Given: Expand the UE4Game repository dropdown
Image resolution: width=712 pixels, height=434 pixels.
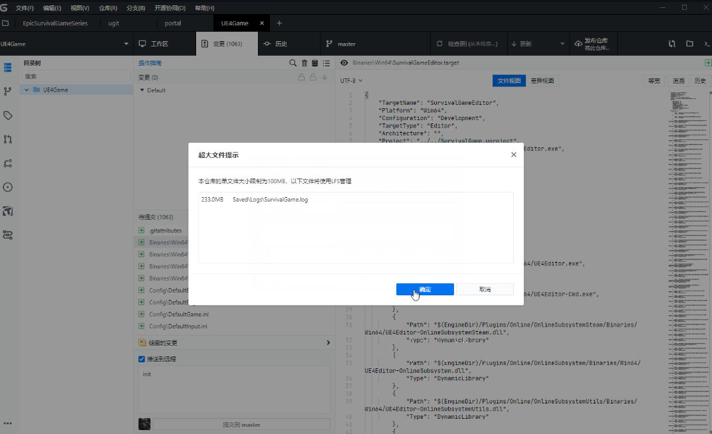Looking at the screenshot, I should point(126,44).
